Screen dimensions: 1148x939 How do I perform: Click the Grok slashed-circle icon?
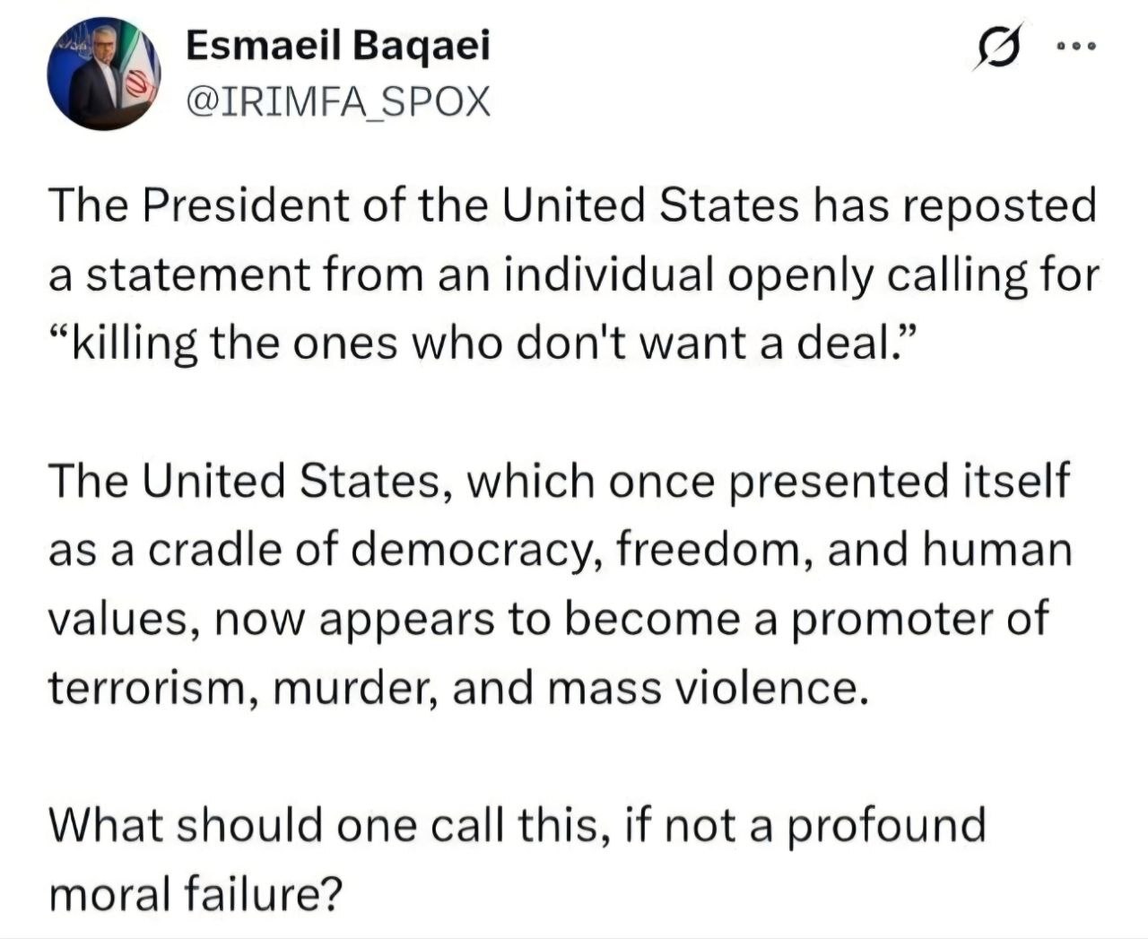pos(999,47)
